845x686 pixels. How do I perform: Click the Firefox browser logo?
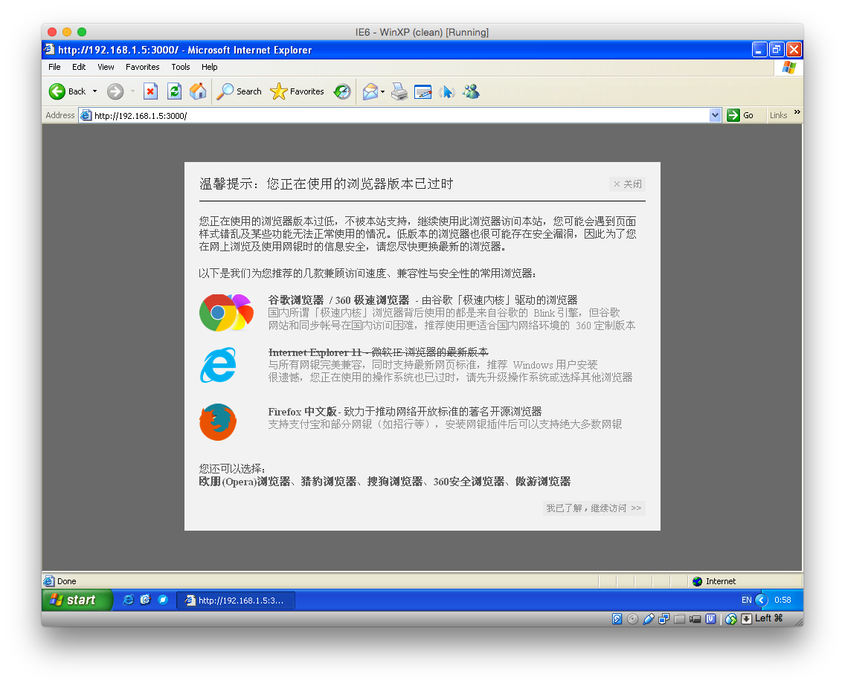coord(218,422)
